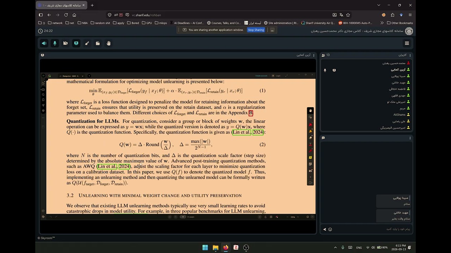
Task: Open the Skyroom hamburger menu
Action: 407,43
